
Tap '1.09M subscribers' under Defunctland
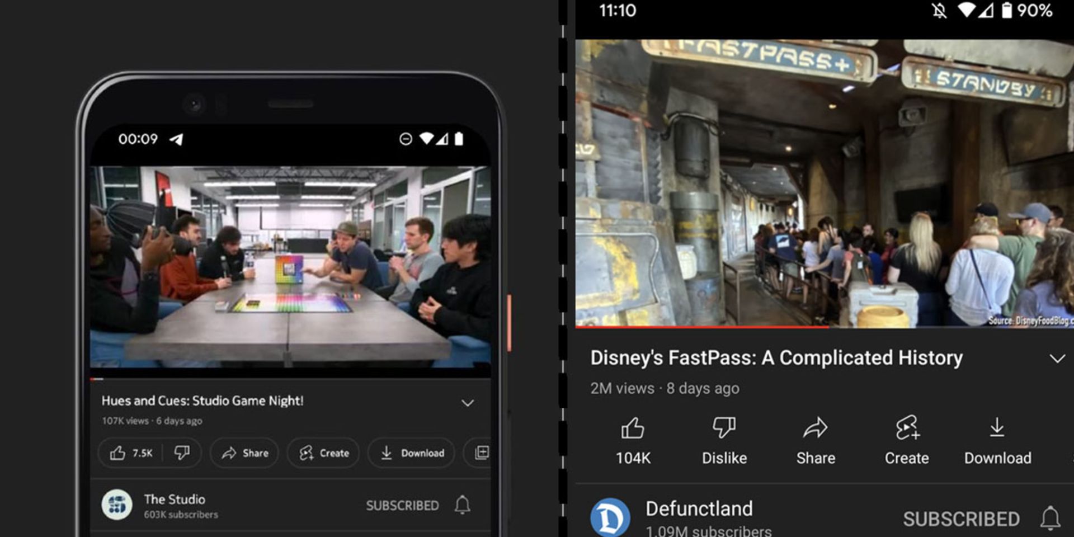pyautogui.click(x=708, y=531)
